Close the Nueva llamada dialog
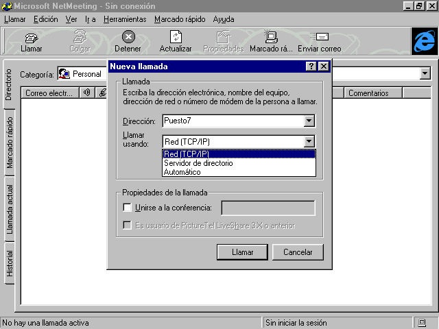The width and height of the screenshot is (439, 329). (324, 66)
